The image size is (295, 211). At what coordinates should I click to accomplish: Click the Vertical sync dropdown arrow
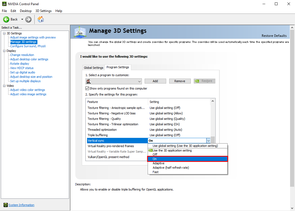point(208,141)
